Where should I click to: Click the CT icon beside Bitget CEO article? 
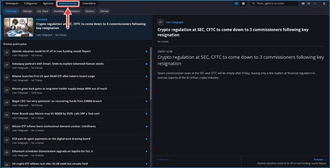point(7,103)
